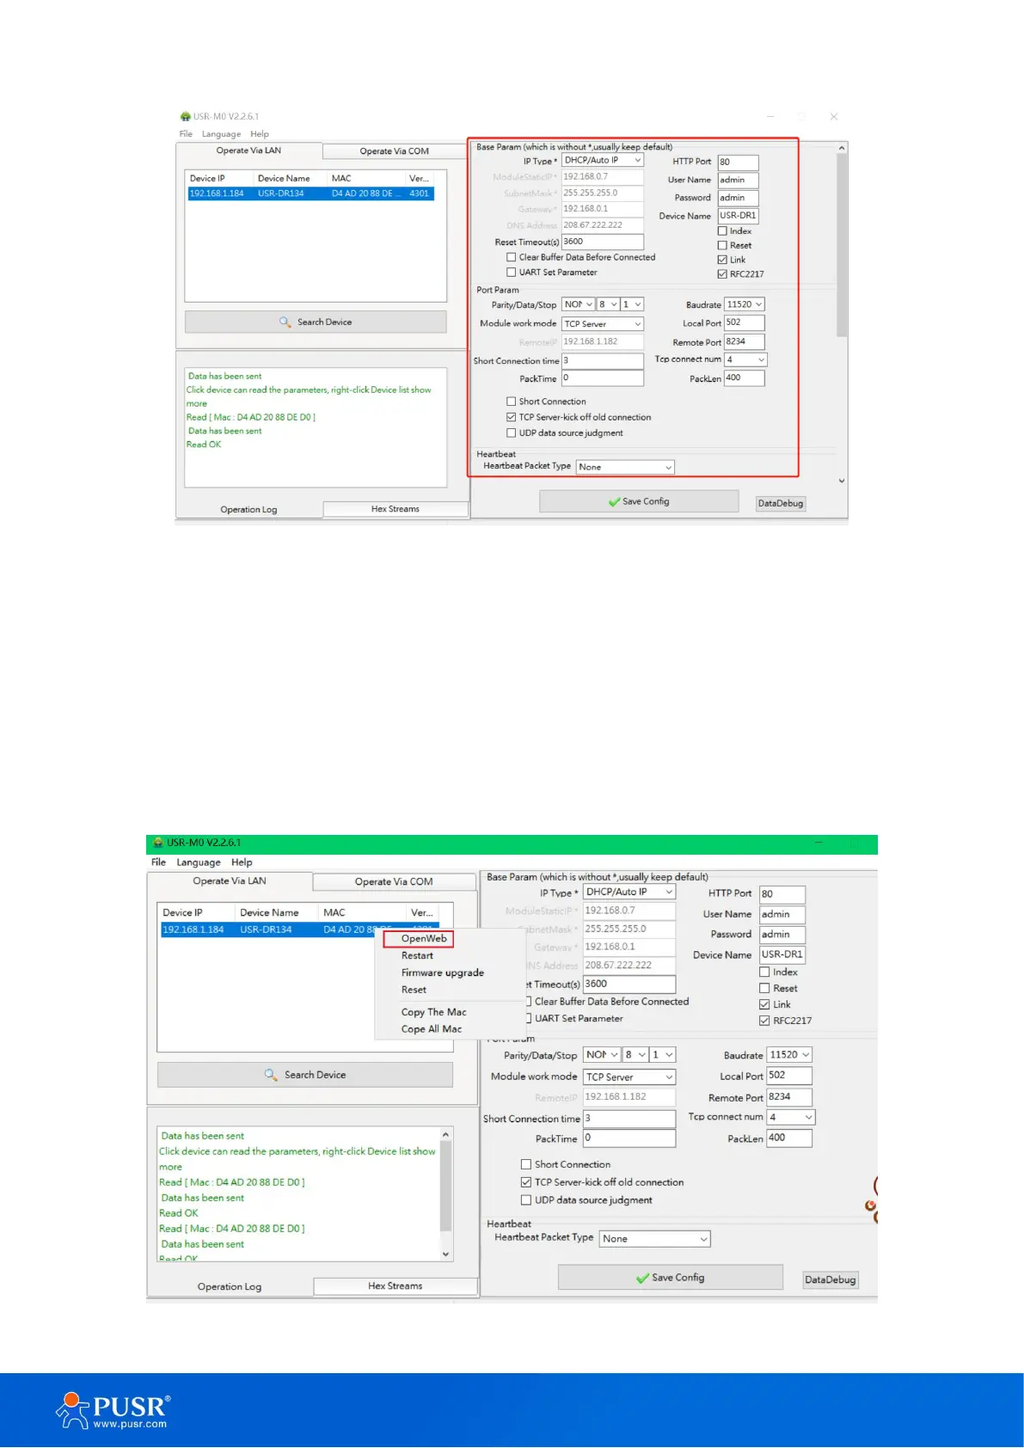Click the DataDebug button in green-titled window
This screenshot has width=1024, height=1448.
[830, 1279]
